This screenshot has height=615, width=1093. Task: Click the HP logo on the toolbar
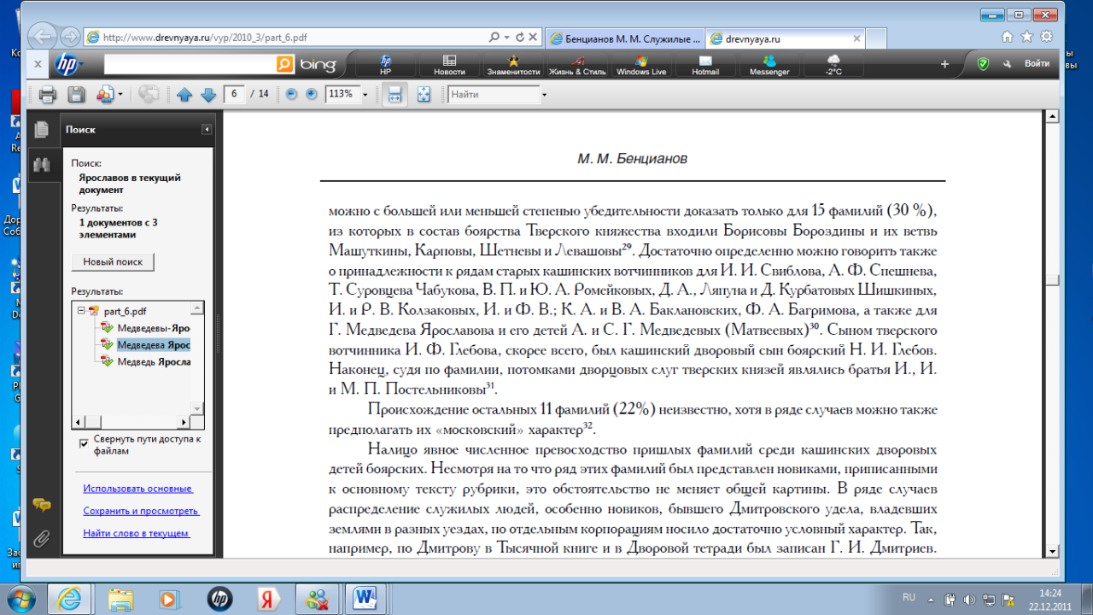pos(67,64)
